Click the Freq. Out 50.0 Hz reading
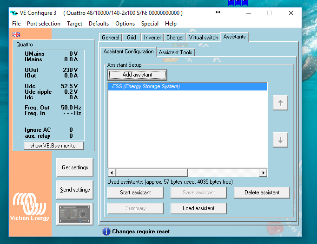 [x=53, y=108]
